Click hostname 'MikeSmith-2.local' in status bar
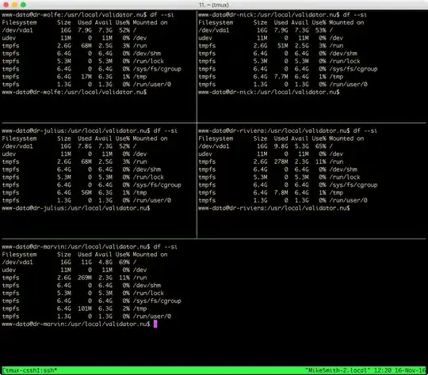The width and height of the screenshot is (428, 375). pos(338,370)
